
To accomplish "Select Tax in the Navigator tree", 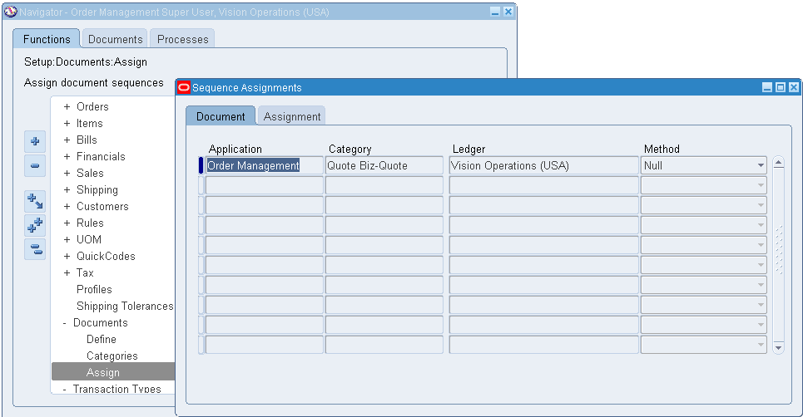I will pyautogui.click(x=85, y=273).
